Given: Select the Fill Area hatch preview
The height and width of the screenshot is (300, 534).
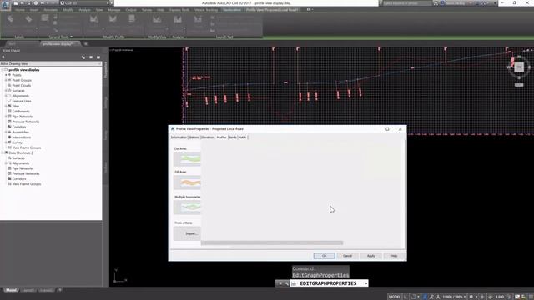Looking at the screenshot, I should point(187,182).
